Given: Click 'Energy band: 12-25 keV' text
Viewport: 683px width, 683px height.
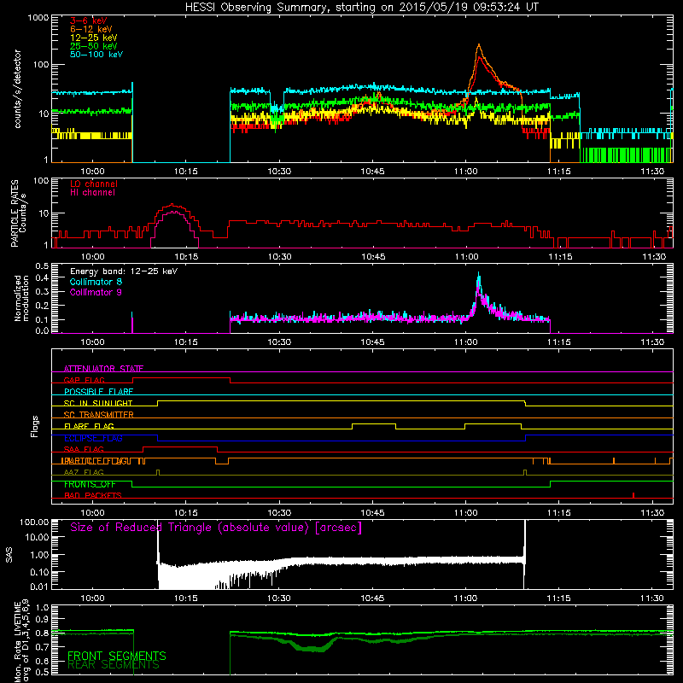Looking at the screenshot, I should click(124, 271).
